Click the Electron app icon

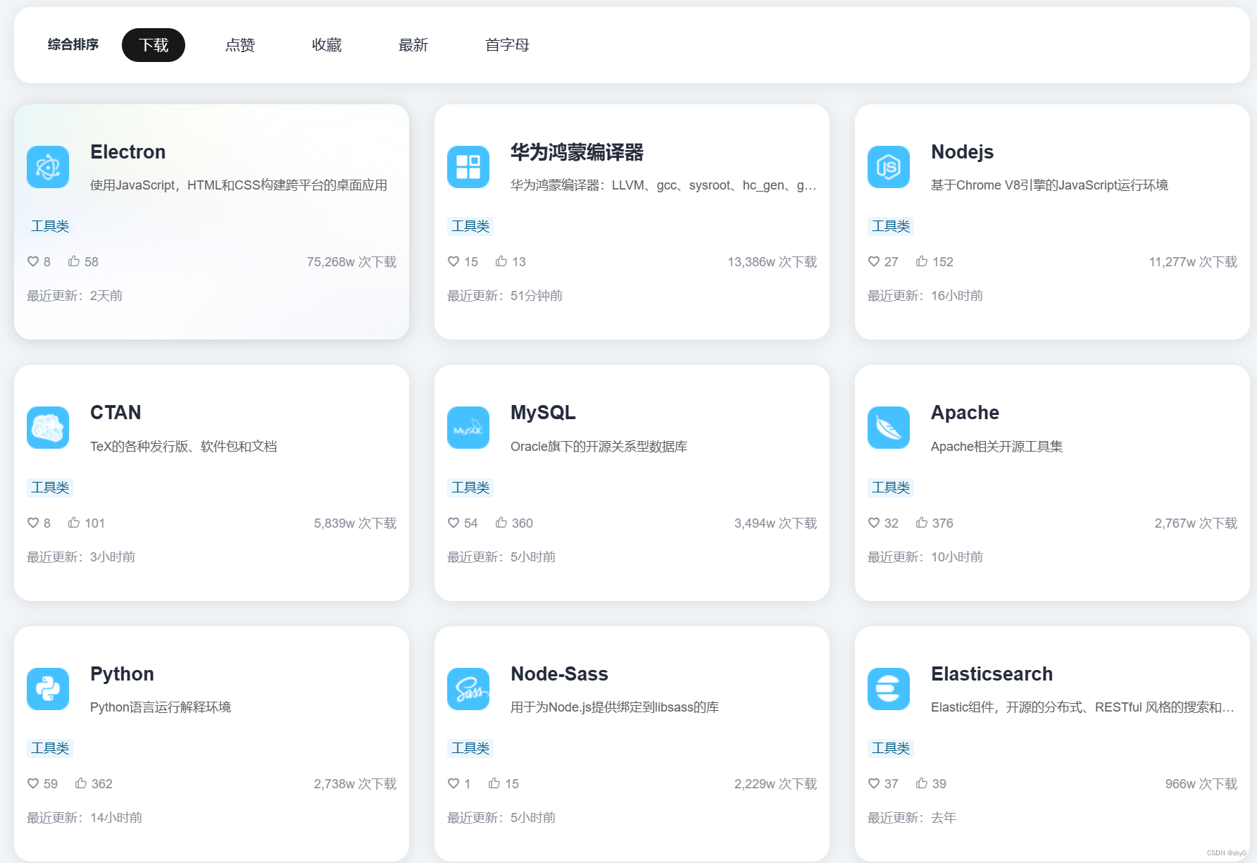coord(48,167)
